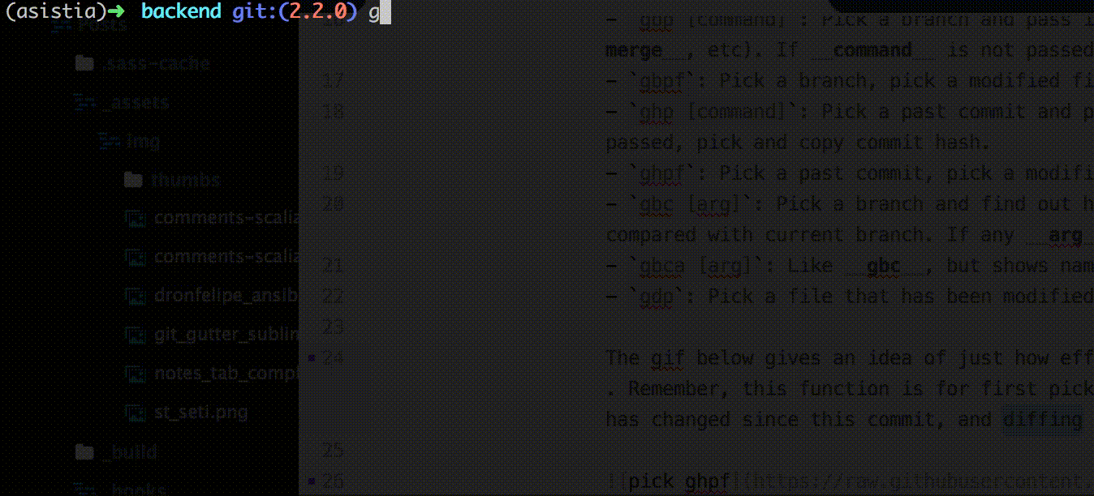Click line number 22 in the gutter
The width and height of the screenshot is (1094, 496).
point(332,297)
